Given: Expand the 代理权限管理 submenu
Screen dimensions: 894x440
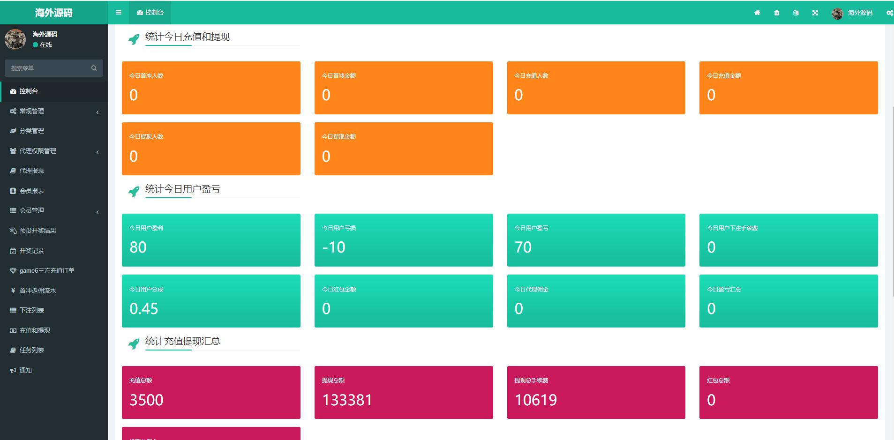Looking at the screenshot, I should coord(54,151).
